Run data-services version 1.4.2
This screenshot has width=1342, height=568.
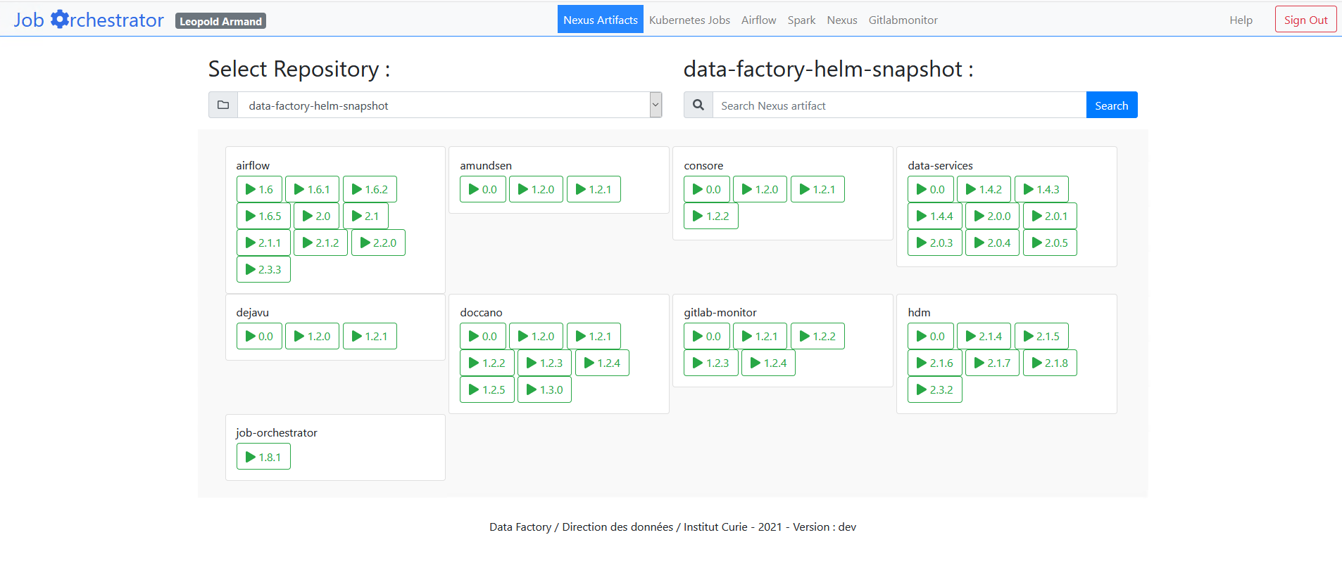click(x=984, y=189)
